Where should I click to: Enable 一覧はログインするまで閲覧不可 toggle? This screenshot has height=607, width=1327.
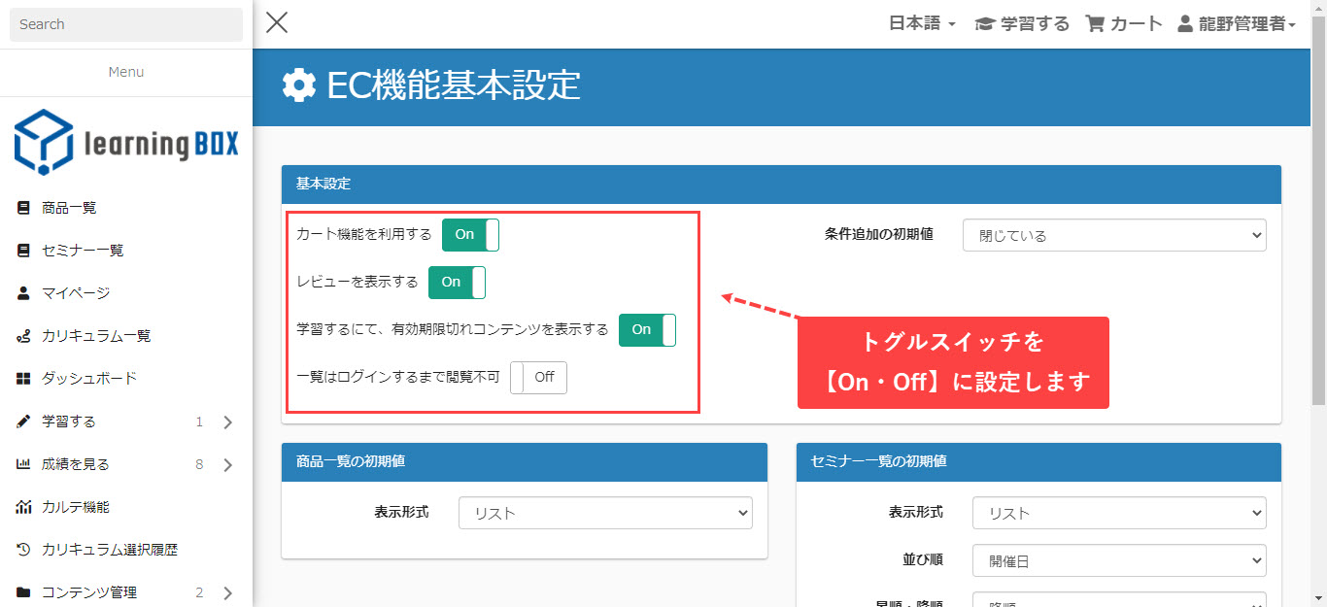pos(538,378)
